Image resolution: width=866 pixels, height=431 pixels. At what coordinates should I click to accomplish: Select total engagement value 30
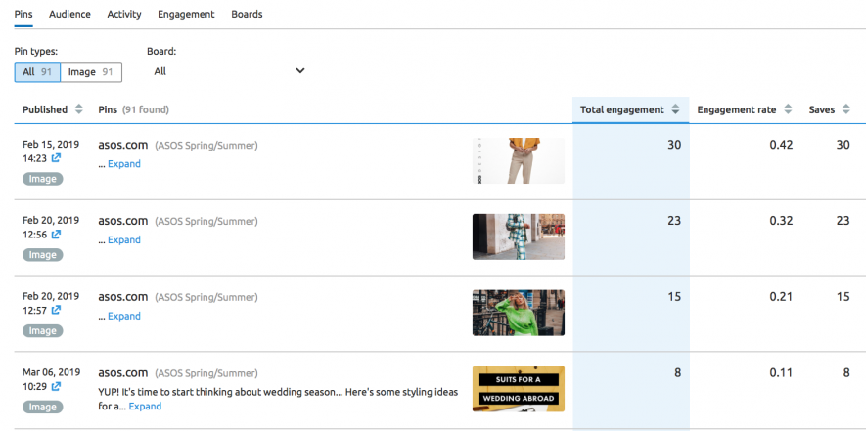pyautogui.click(x=674, y=146)
